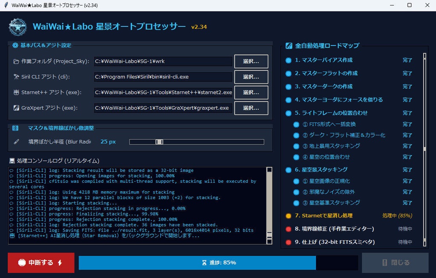This screenshot has height=278, width=436.
Task: Click the mask icon next to マスク&境界線ぼかし微調整
Action: (x=15, y=128)
